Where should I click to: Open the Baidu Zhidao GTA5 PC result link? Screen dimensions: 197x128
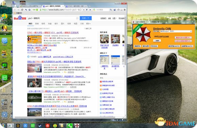(57, 106)
